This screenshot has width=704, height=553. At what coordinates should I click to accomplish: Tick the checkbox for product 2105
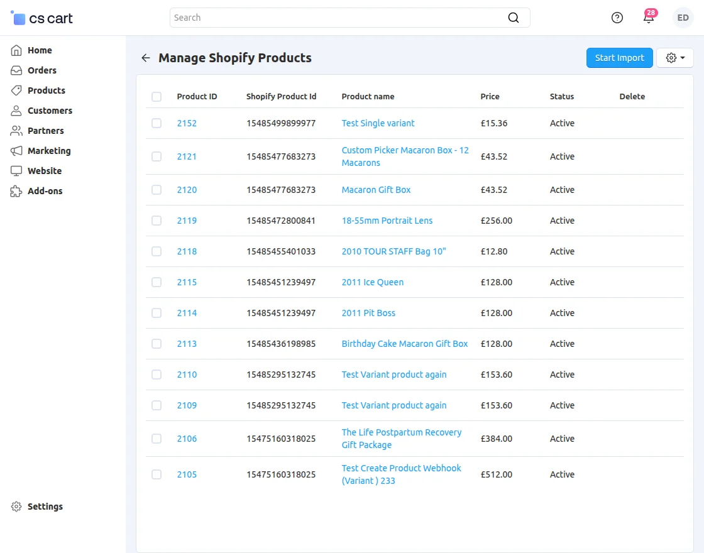point(157,474)
